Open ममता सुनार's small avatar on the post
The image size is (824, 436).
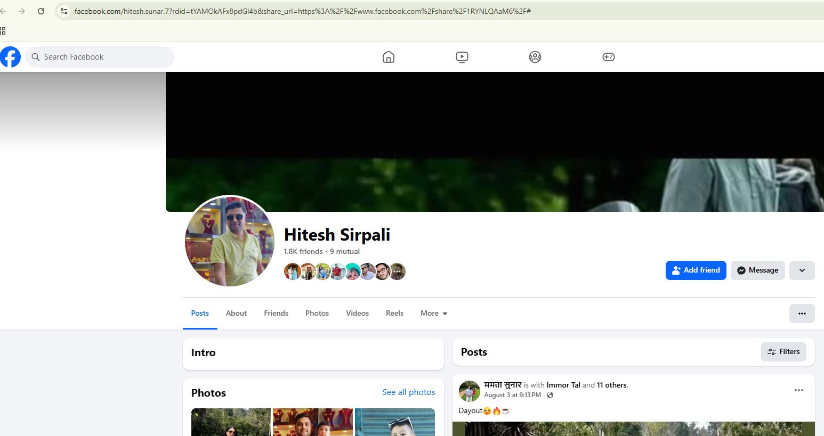470,391
